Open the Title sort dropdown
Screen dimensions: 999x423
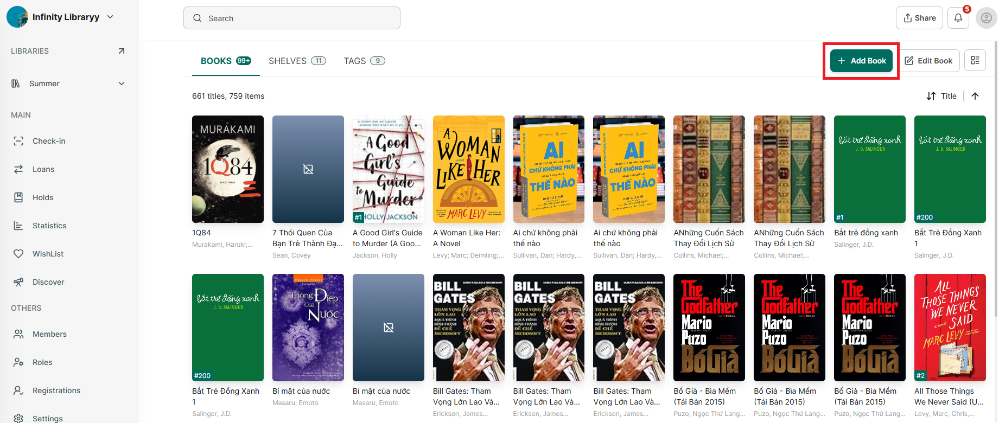pyautogui.click(x=941, y=96)
